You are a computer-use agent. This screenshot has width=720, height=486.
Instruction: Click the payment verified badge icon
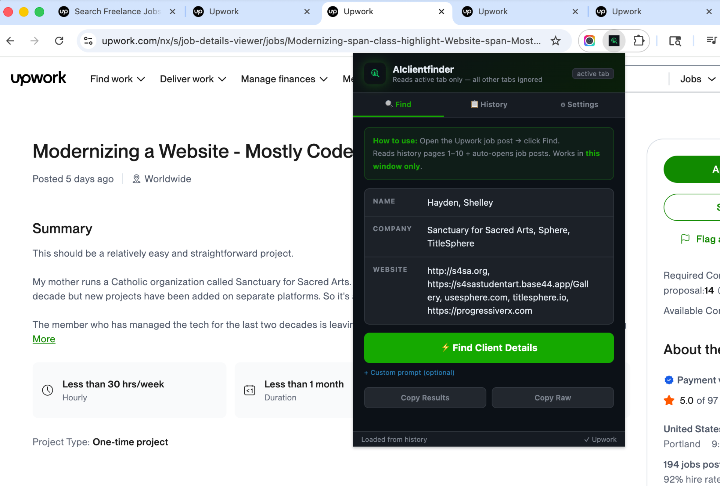669,380
